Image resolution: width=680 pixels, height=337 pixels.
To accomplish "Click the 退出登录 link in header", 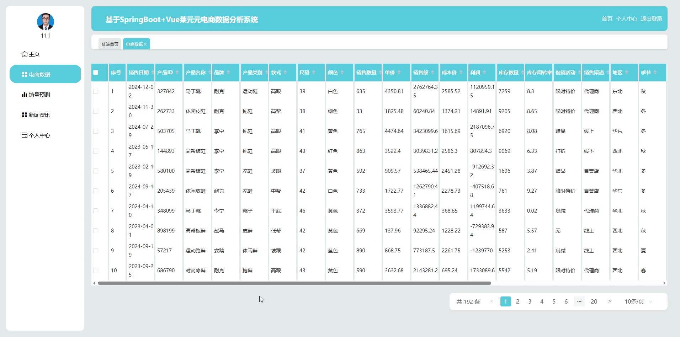I will (x=651, y=19).
